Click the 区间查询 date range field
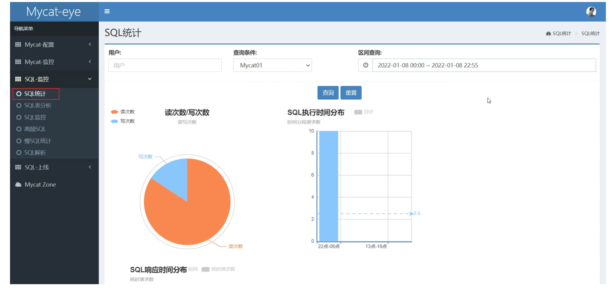Screen dimensions: 615x295 tap(484, 65)
